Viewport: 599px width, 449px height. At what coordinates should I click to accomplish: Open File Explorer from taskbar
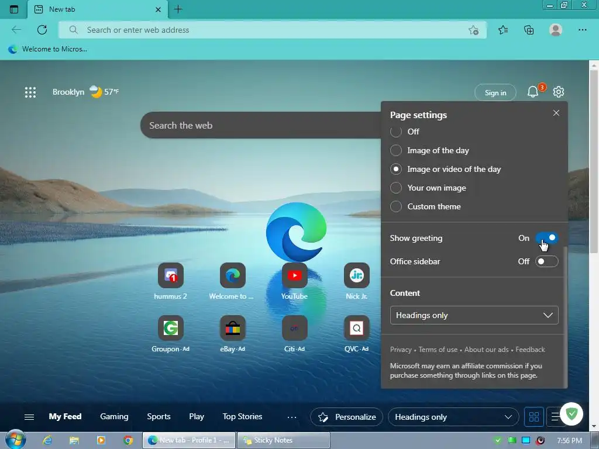(74, 440)
